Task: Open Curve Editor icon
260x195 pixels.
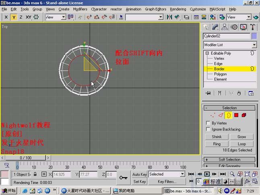Action: 196,17
